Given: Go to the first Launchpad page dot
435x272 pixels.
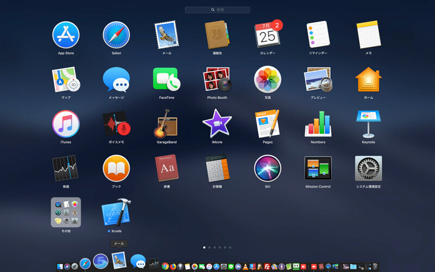Looking at the screenshot, I should 204,248.
